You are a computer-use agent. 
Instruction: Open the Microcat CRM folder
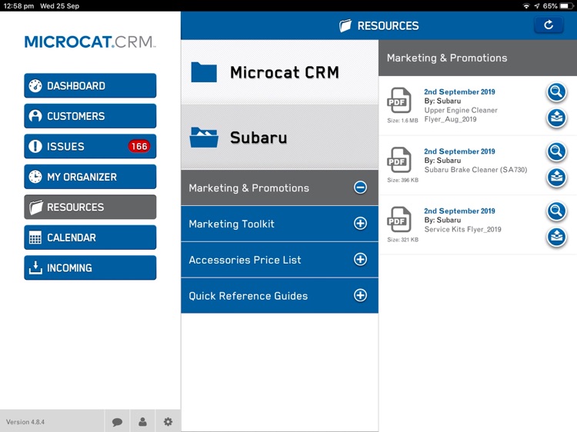tap(280, 72)
